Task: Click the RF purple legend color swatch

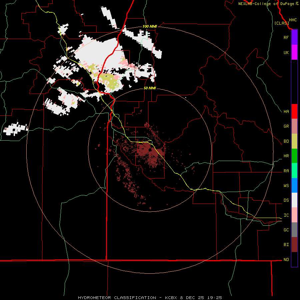Action: pyautogui.click(x=294, y=37)
